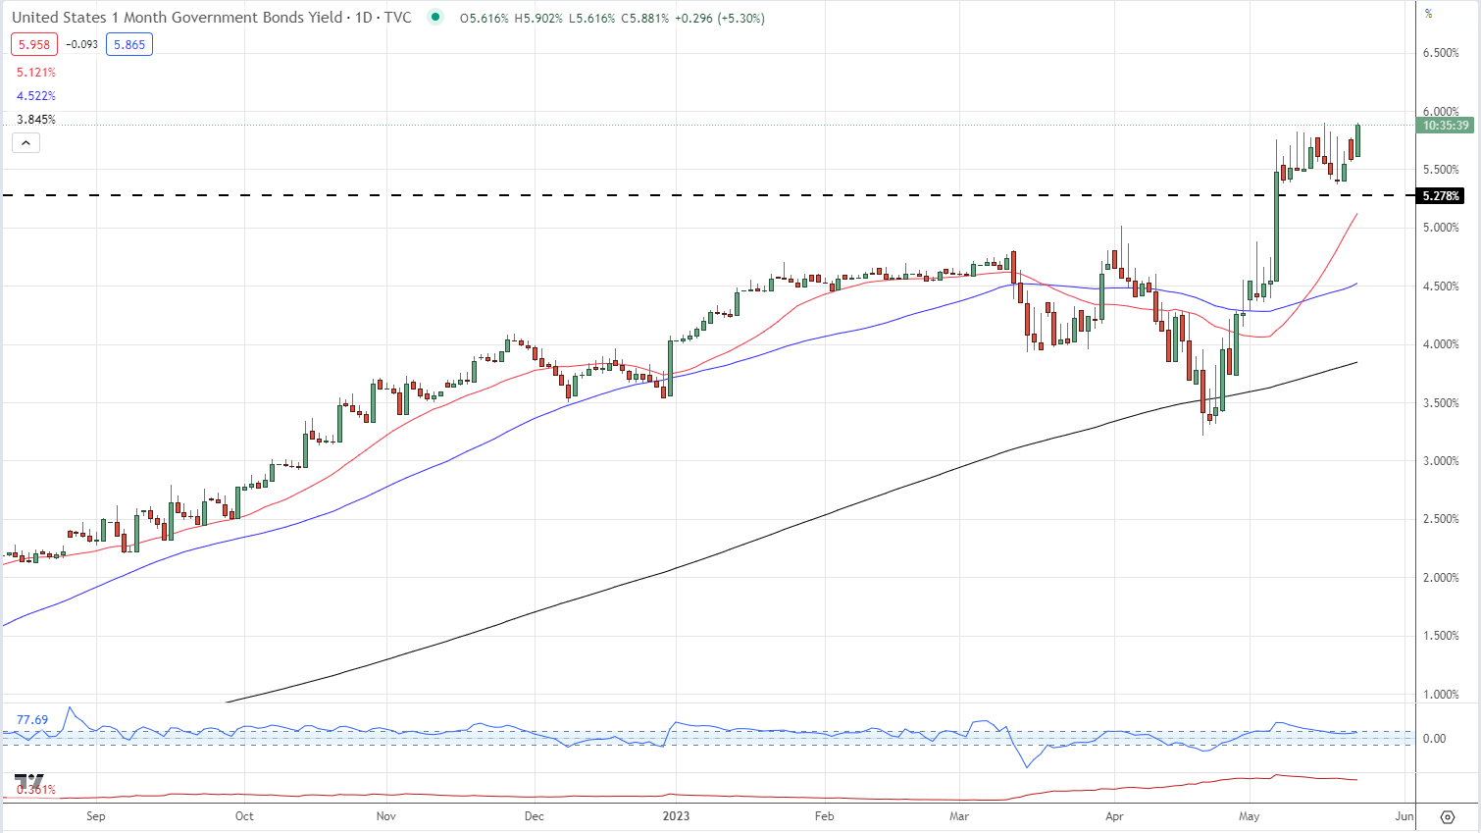Click May on the time axis
The height and width of the screenshot is (833, 1481).
tap(1250, 816)
